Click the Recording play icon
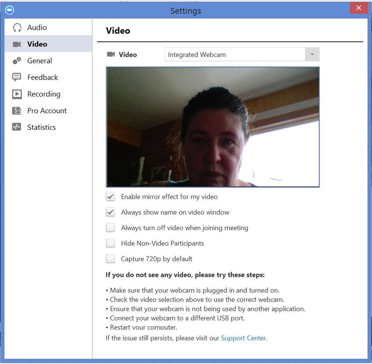The image size is (372, 364). pos(17,94)
